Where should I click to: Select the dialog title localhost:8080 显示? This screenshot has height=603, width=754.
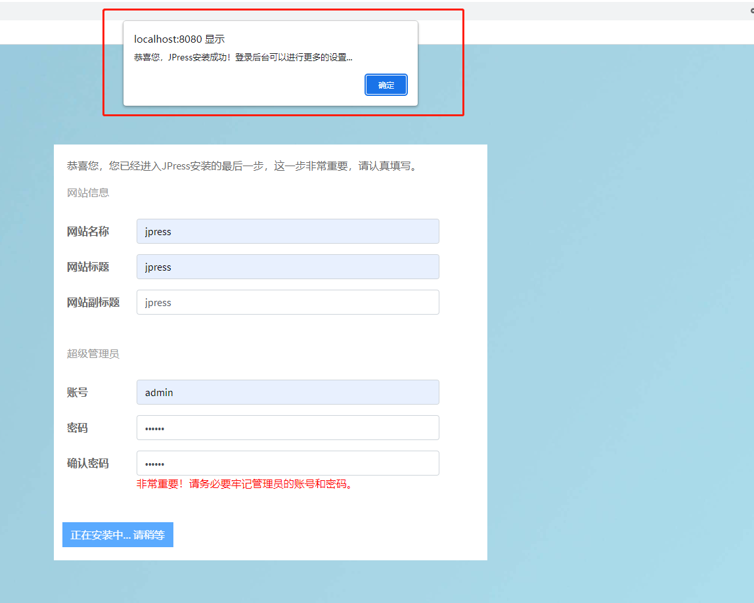pos(179,39)
